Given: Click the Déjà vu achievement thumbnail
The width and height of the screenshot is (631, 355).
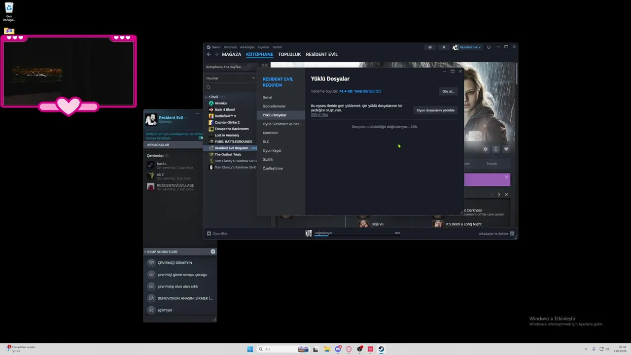Looking at the screenshot, I should [x=363, y=224].
